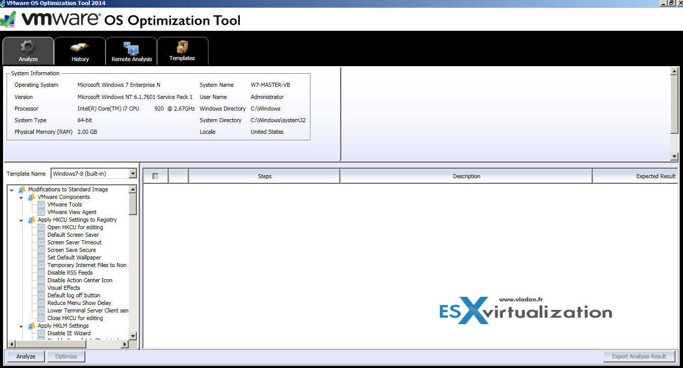This screenshot has height=368, width=683.
Task: Open the Template Name dropdown
Action: 133,174
